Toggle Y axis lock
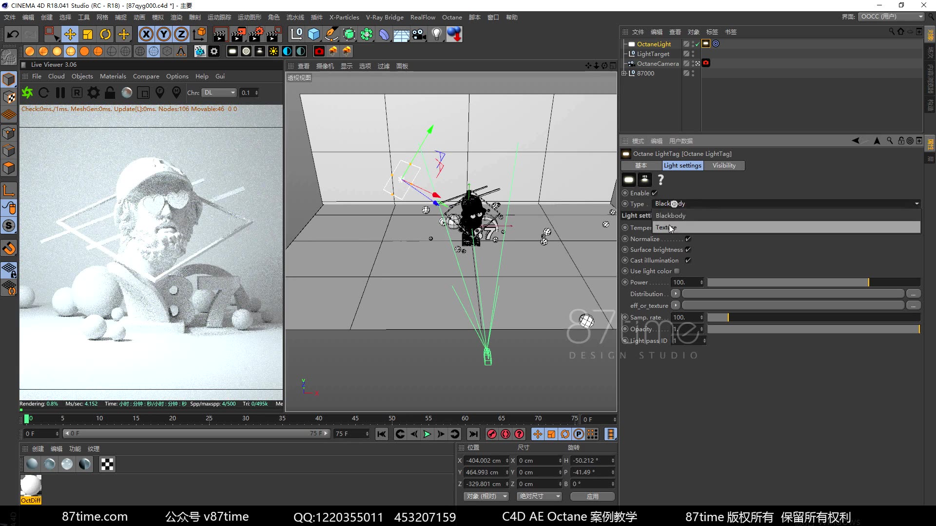The height and width of the screenshot is (526, 936). click(164, 34)
